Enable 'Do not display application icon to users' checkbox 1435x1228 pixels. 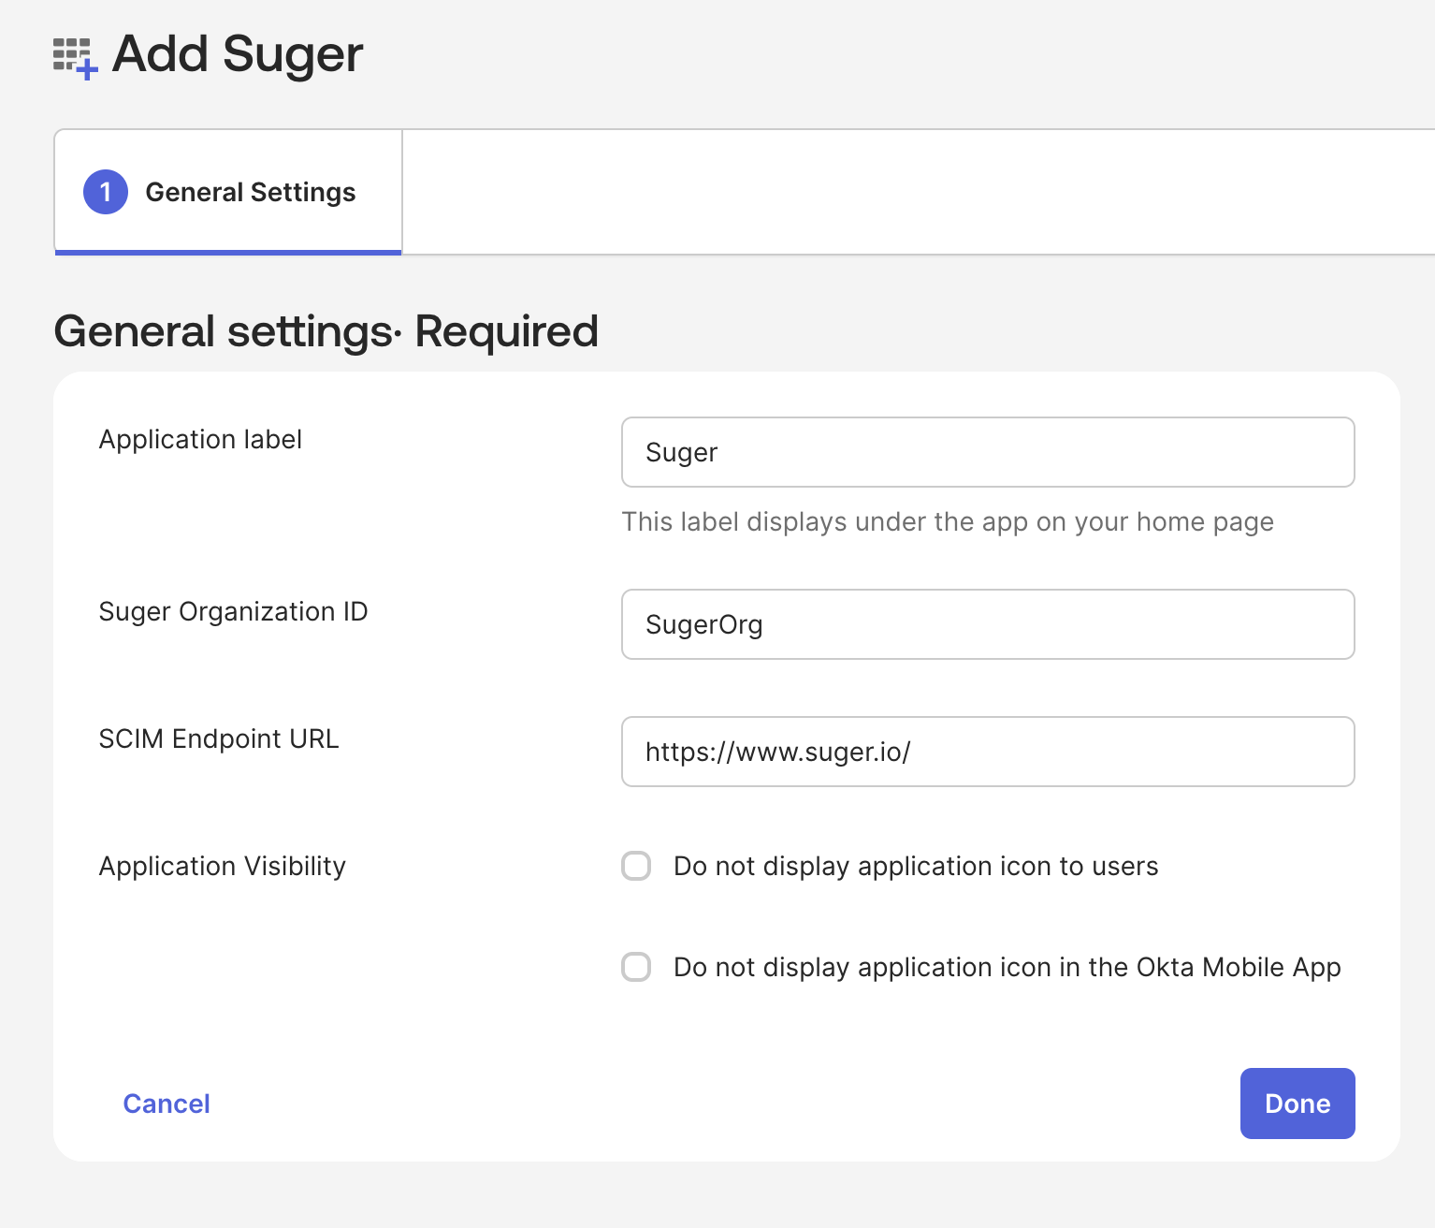[x=636, y=866]
